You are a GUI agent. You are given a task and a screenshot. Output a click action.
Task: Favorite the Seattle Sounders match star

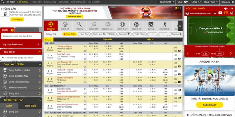[85, 78]
